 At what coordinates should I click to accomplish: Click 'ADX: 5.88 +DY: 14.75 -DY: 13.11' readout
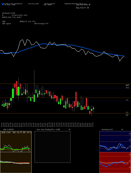pos(16,133)
